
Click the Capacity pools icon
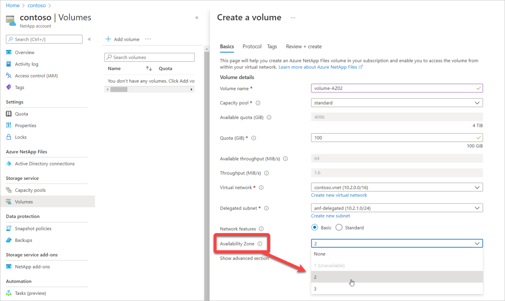9,190
